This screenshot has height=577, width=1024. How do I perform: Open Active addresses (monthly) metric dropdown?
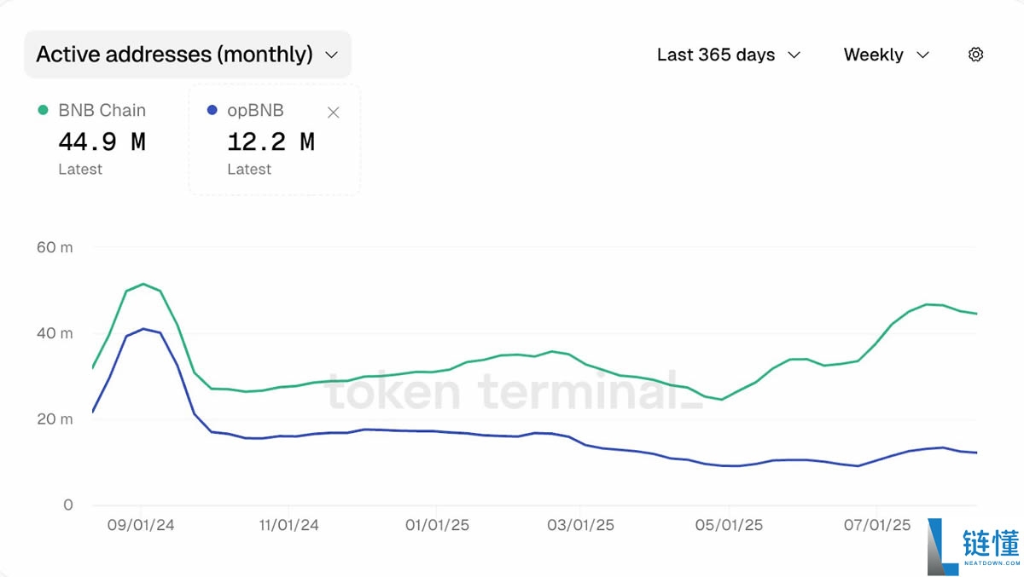187,55
